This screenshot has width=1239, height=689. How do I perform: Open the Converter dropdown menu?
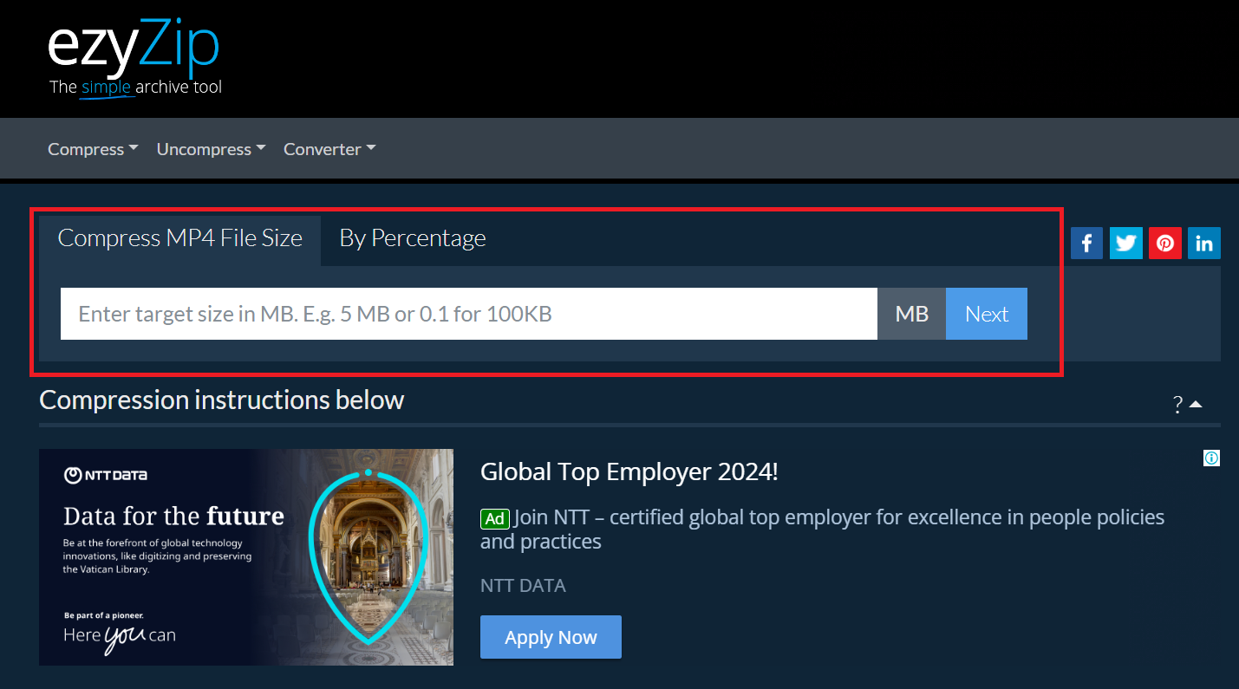(x=329, y=148)
